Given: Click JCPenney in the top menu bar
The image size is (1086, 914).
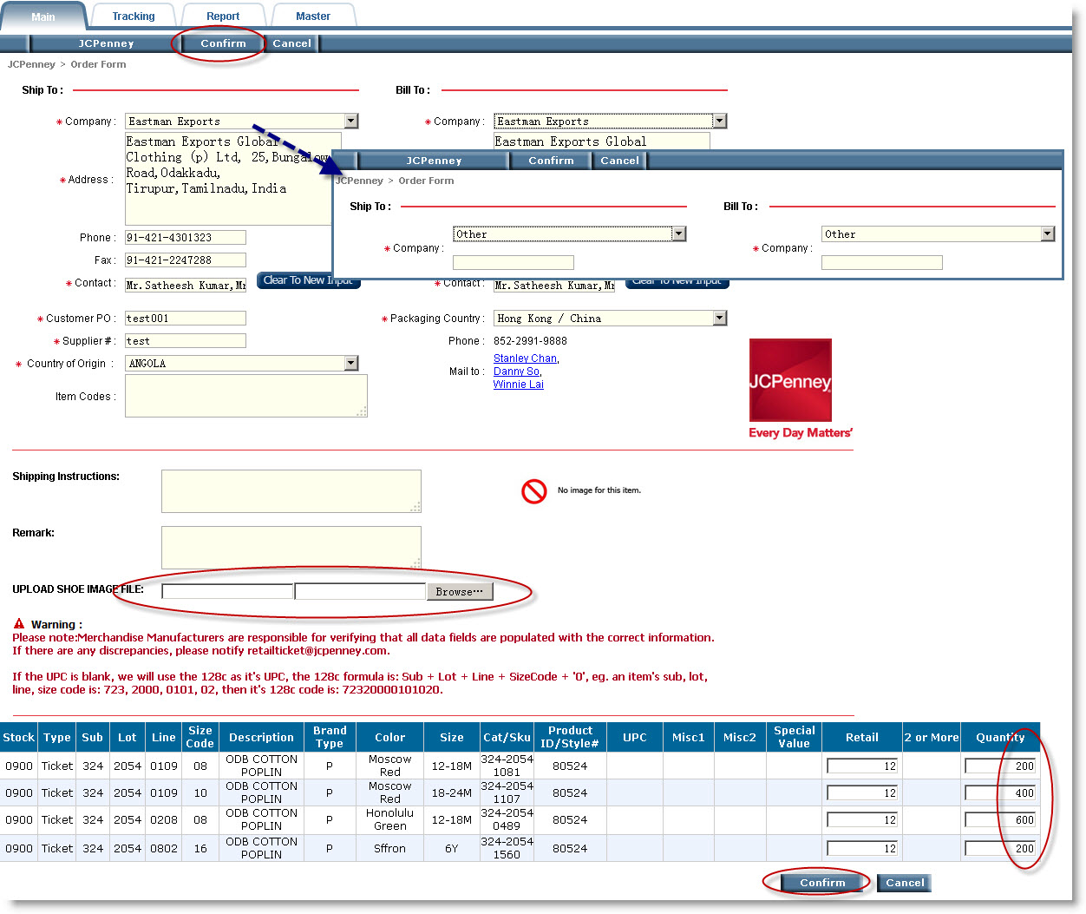Looking at the screenshot, I should pyautogui.click(x=106, y=43).
